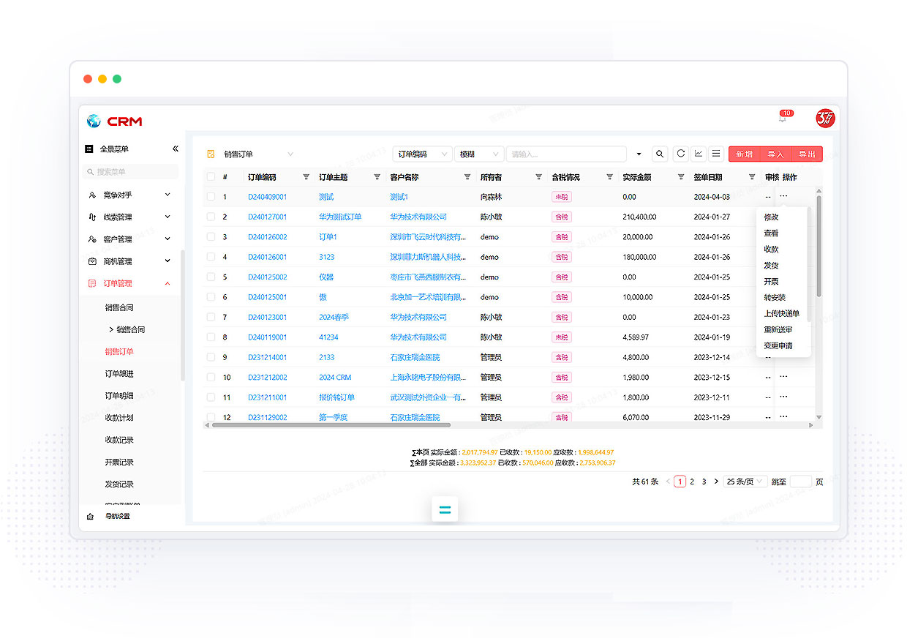The width and height of the screenshot is (907, 644).
Task: Open the 25 条/页 page size dropdown
Action: point(745,482)
